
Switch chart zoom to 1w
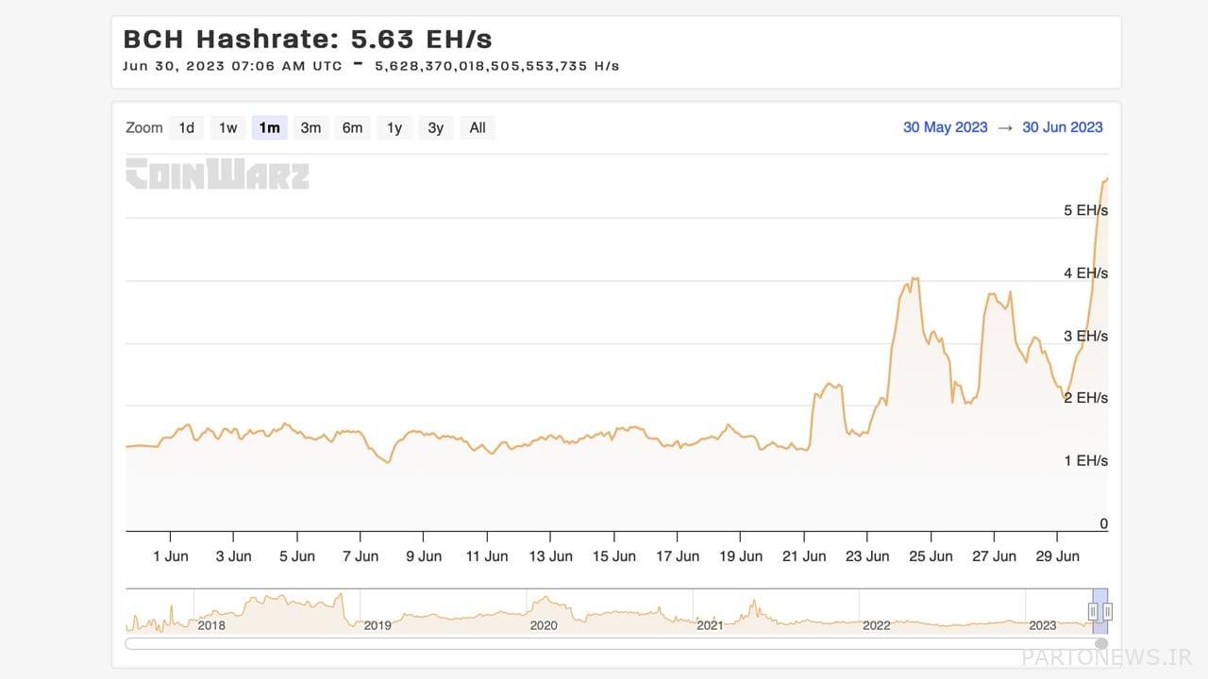click(227, 128)
